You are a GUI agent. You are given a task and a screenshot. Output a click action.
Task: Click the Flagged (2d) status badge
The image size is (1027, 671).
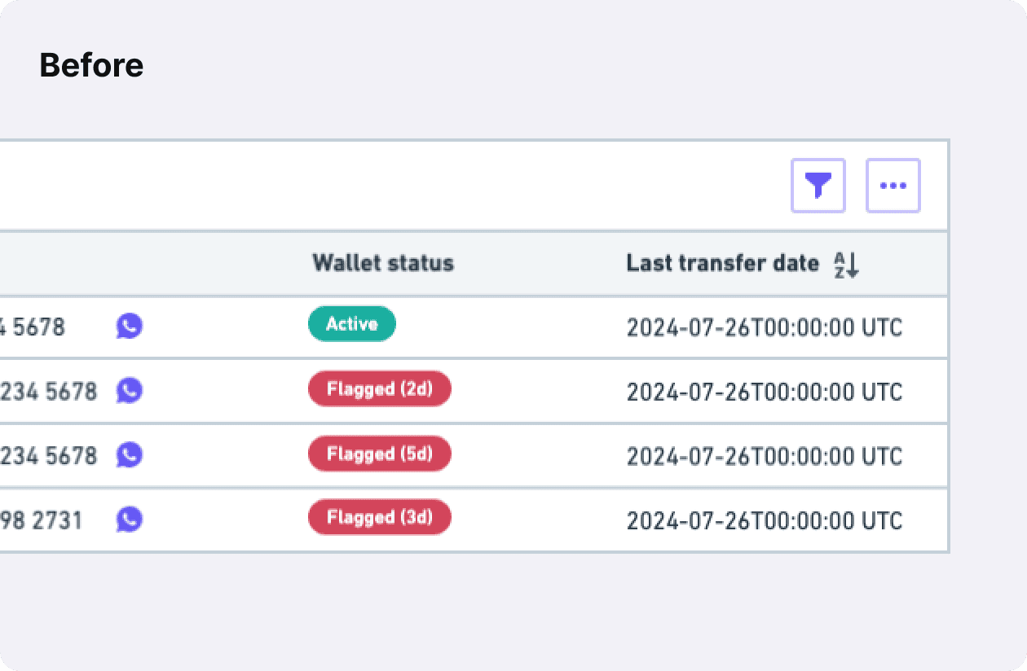coord(379,389)
